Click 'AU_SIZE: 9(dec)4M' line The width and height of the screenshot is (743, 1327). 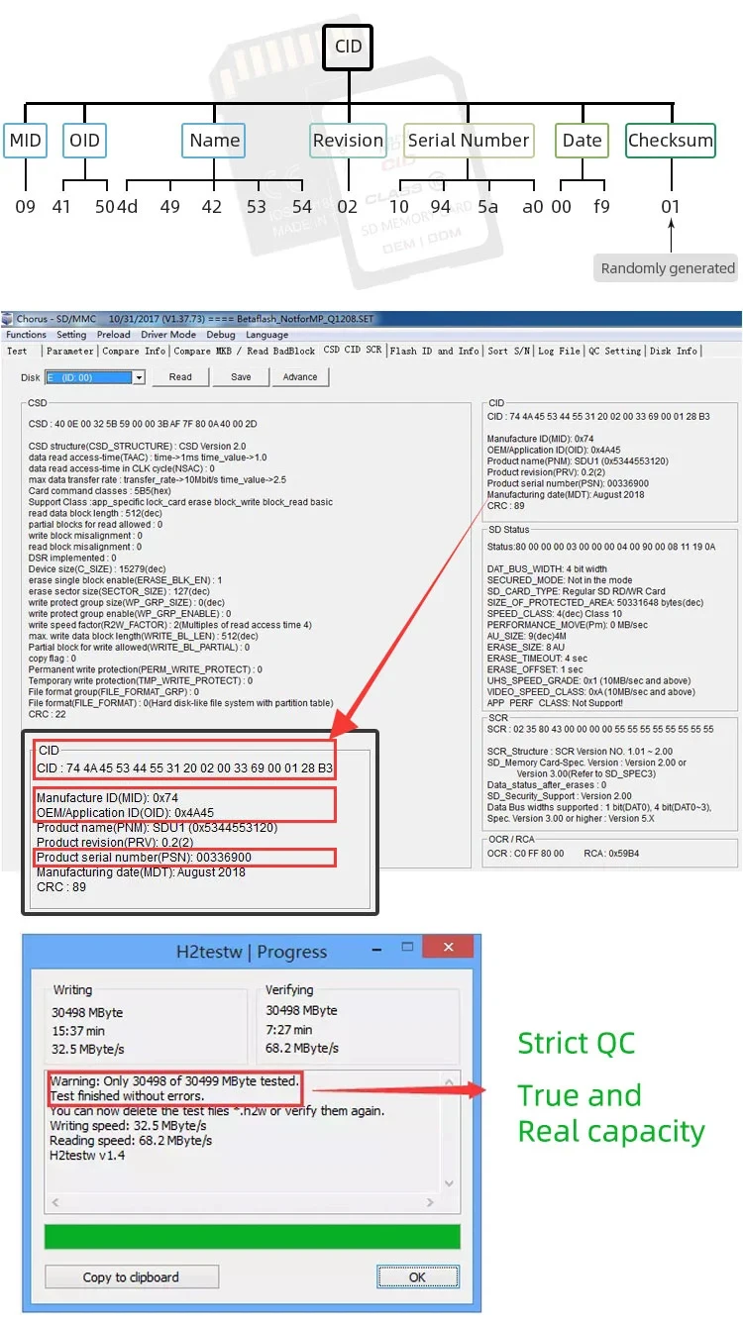tap(529, 635)
